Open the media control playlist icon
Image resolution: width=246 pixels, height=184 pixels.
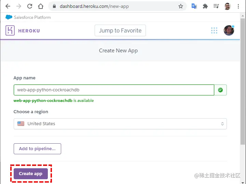216,6
